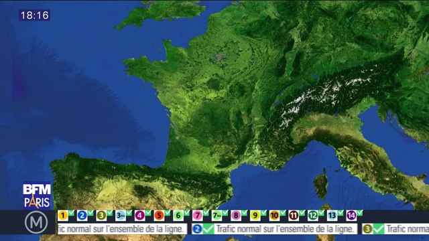
Task: Select the green line 7bis badge
Action: [217, 216]
